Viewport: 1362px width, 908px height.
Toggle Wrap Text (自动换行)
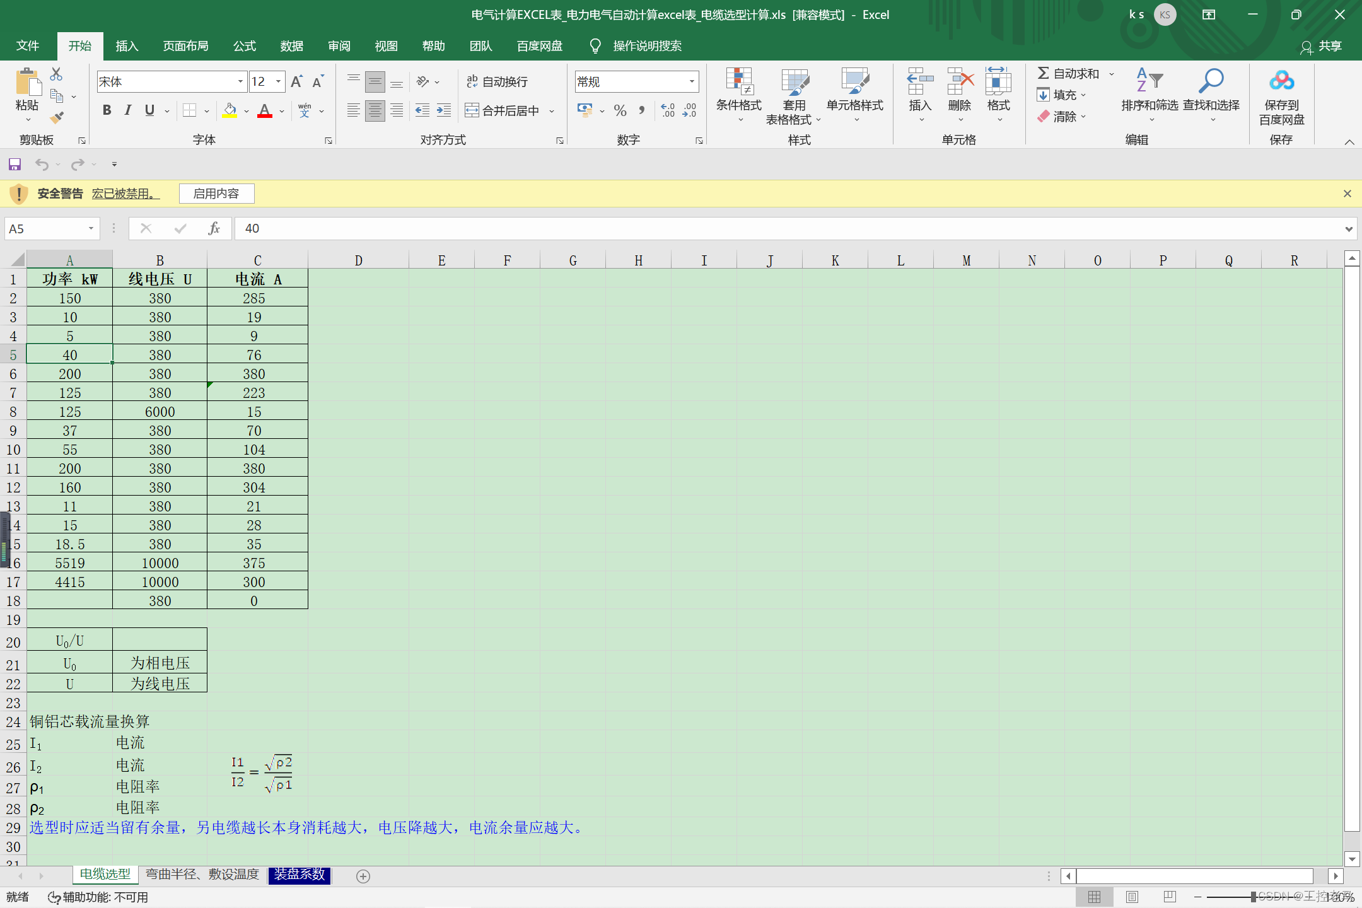[497, 81]
